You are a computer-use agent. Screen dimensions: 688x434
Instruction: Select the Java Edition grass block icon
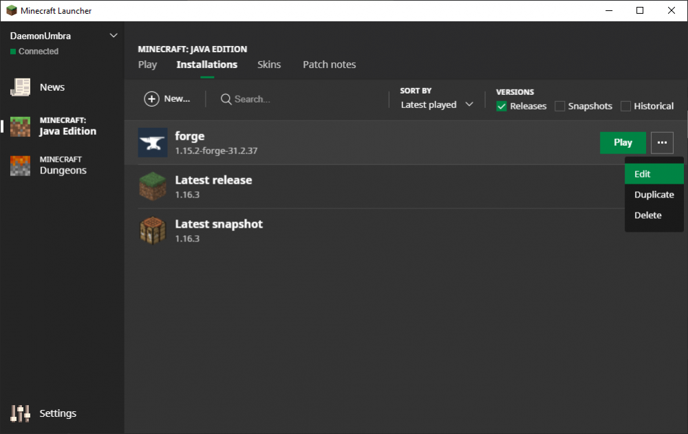20,126
